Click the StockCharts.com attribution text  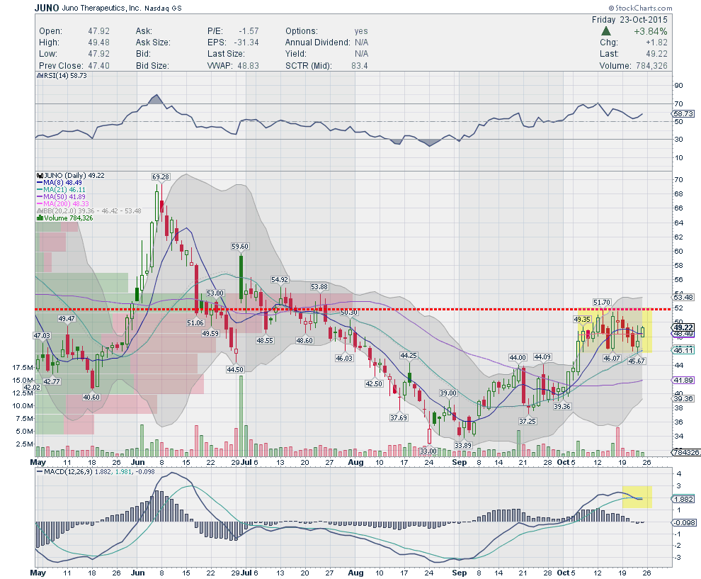(x=640, y=8)
